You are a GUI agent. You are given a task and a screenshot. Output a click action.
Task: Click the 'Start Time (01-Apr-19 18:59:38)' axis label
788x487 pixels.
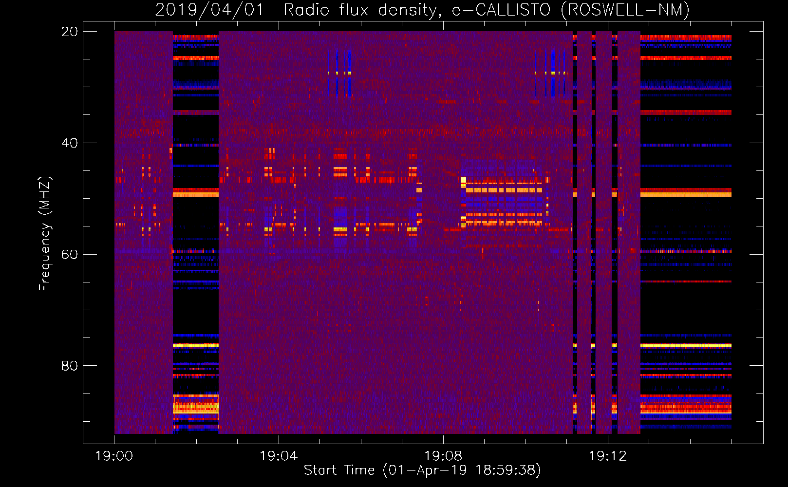click(x=422, y=470)
